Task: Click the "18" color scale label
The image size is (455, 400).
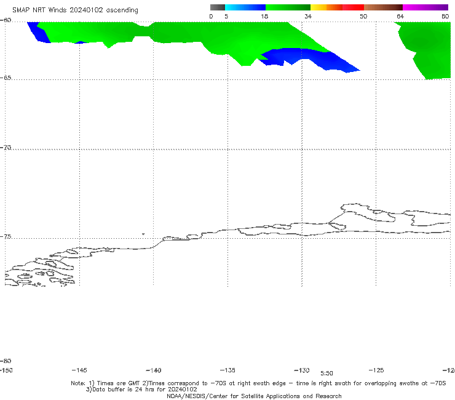Action: 264,16
